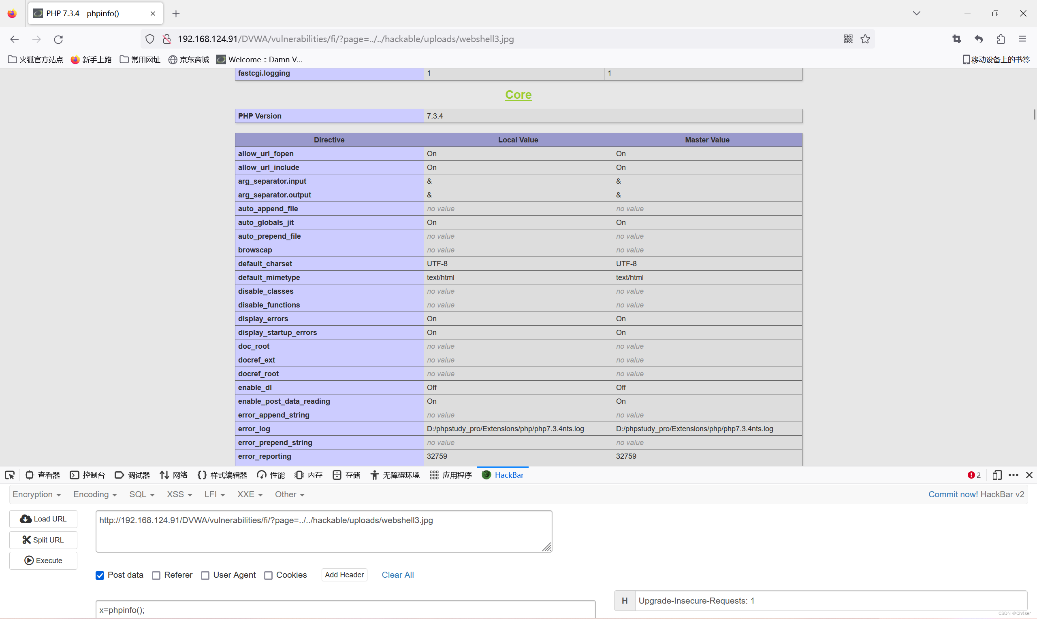Open the list all tabs chevron

tap(917, 13)
